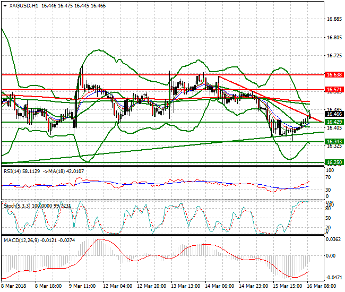345x292 pixels.
Task: Click the triangle arrow beside XAGUSD,H1
Action: (5, 6)
